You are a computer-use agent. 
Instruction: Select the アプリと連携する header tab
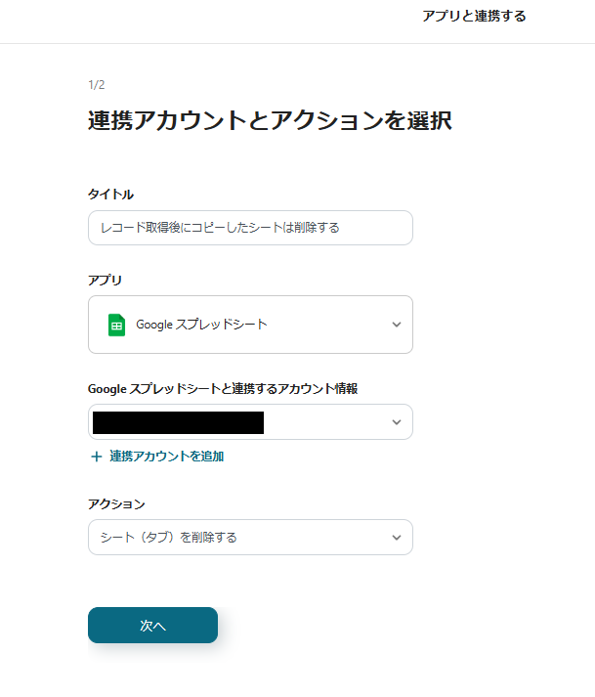pyautogui.click(x=474, y=16)
